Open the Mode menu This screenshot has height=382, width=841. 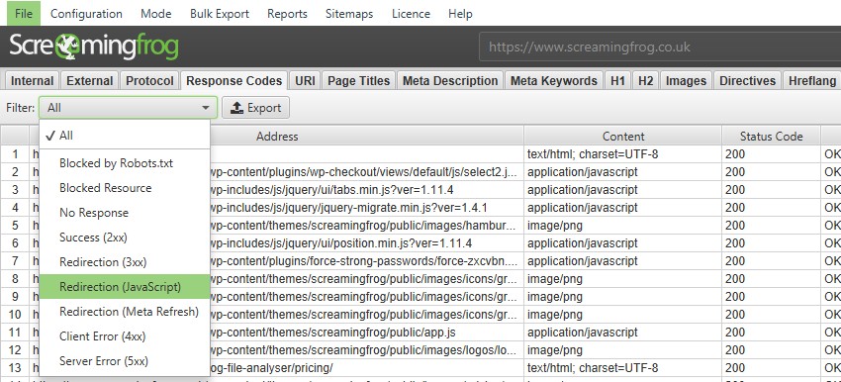(156, 14)
